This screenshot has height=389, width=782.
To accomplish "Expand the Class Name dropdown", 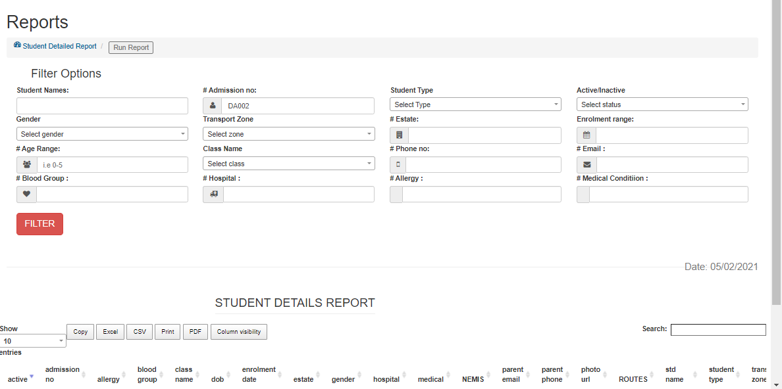I will 288,164.
